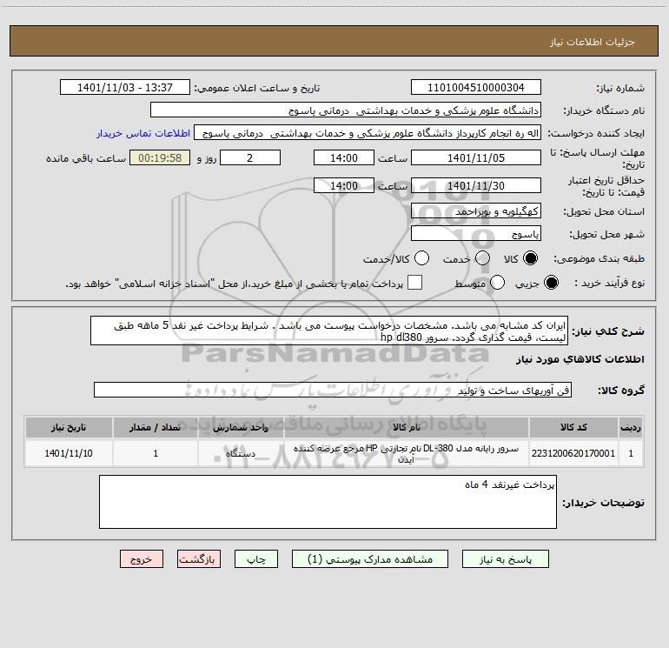This screenshot has height=648, width=669.
Task: Click the request creator field
Action: click(x=368, y=133)
